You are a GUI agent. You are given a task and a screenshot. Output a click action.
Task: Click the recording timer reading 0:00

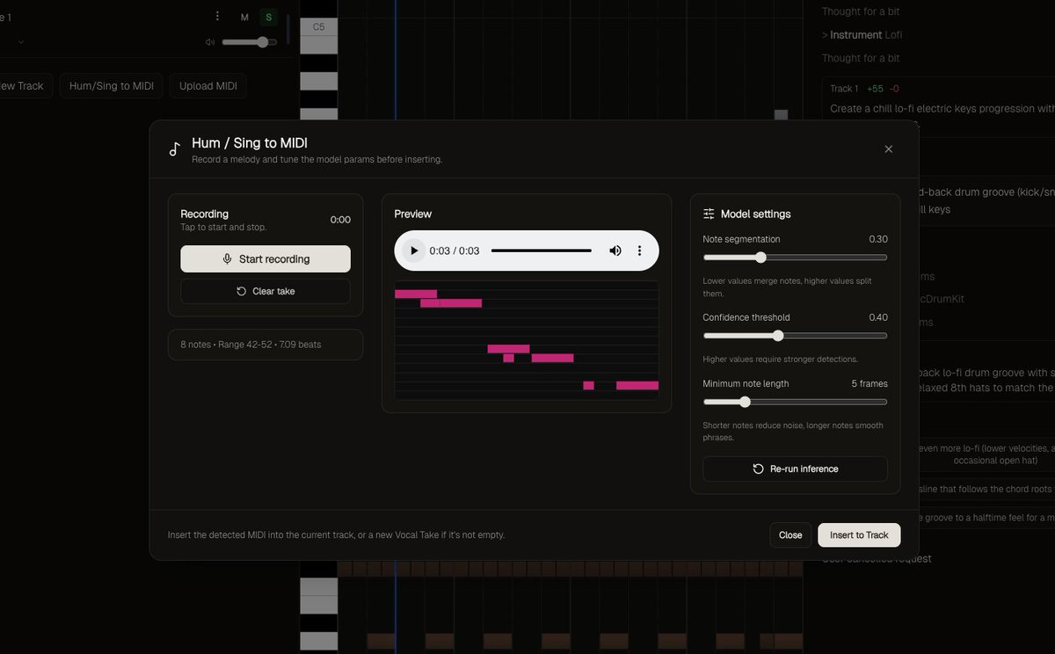click(340, 220)
